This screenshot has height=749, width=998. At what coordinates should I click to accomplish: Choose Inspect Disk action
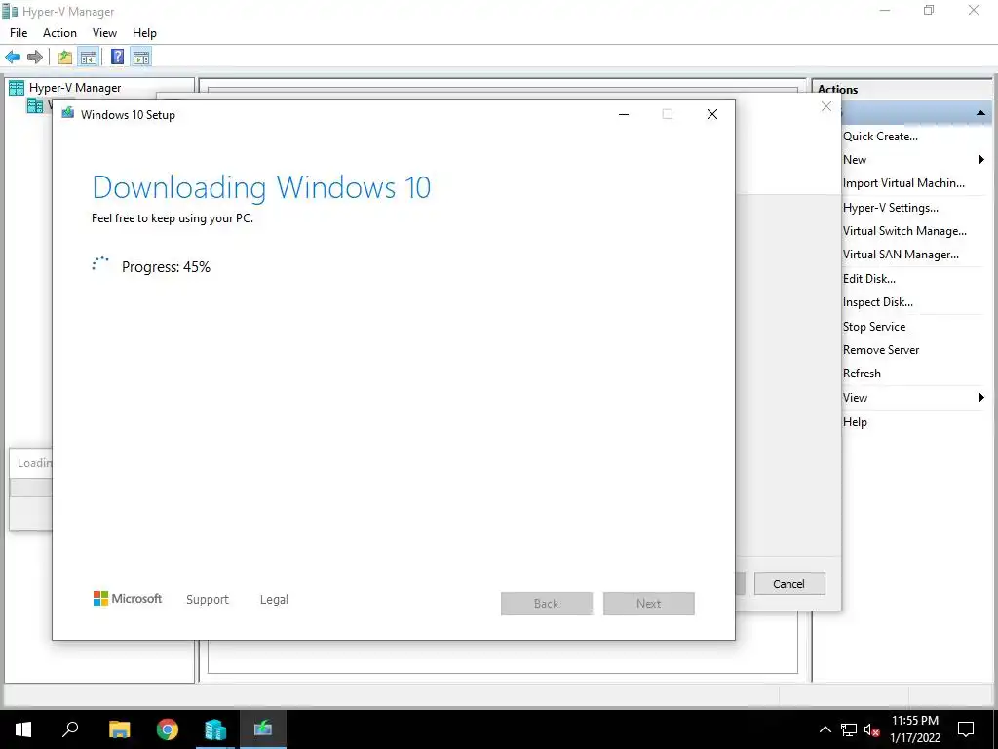point(878,302)
